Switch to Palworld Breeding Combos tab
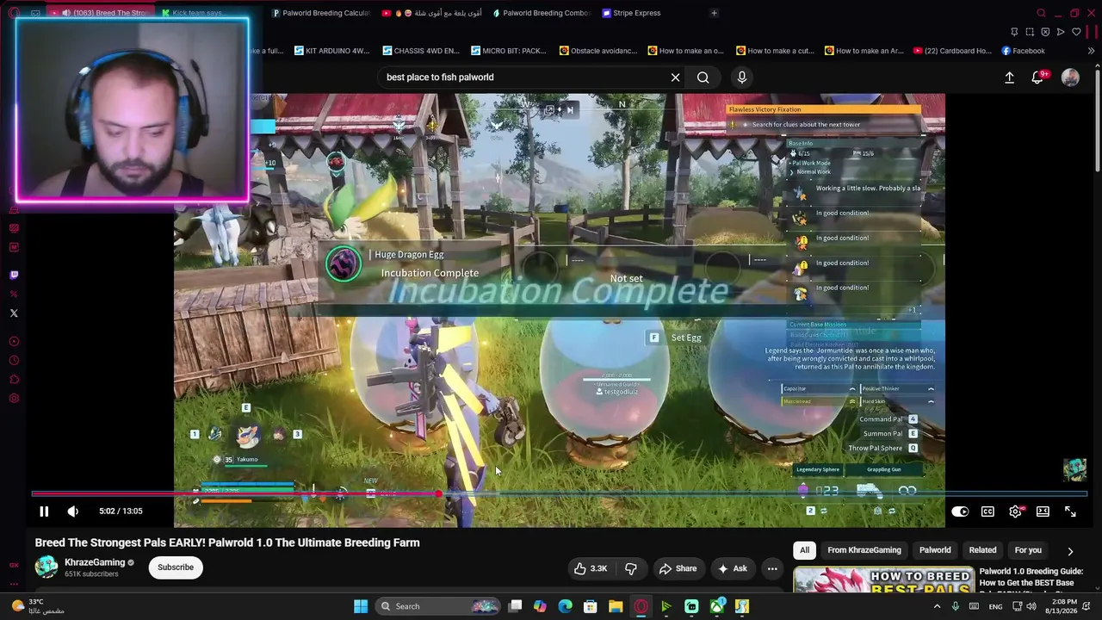Image resolution: width=1102 pixels, height=620 pixels. click(x=542, y=13)
